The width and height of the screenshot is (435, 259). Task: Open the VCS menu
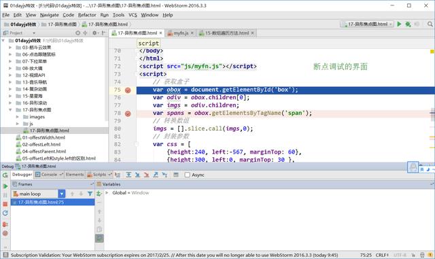tap(133, 15)
